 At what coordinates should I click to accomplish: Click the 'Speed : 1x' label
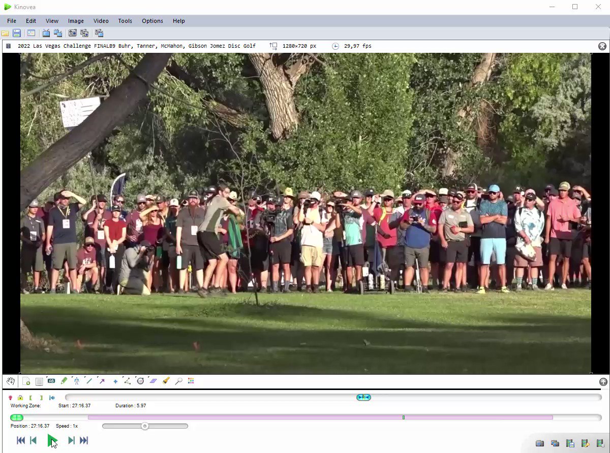pos(67,426)
